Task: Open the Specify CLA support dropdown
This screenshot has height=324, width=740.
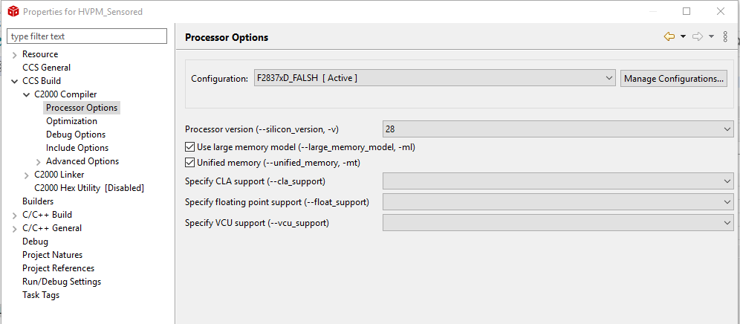Action: pos(558,181)
